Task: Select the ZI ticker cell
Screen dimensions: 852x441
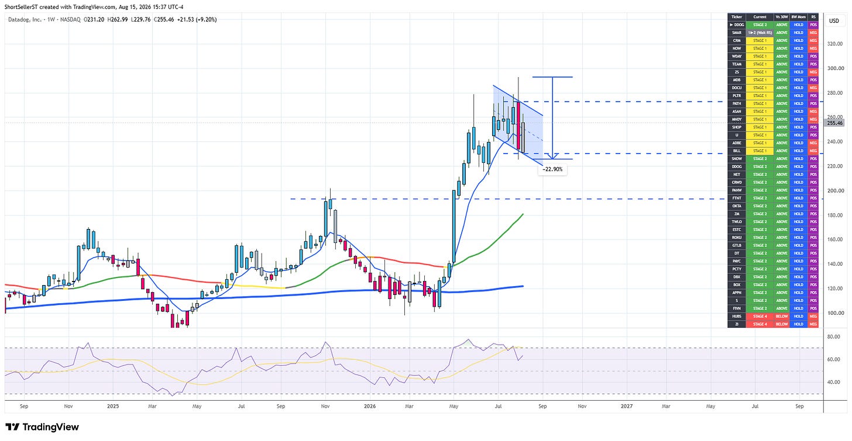Action: pos(737,324)
